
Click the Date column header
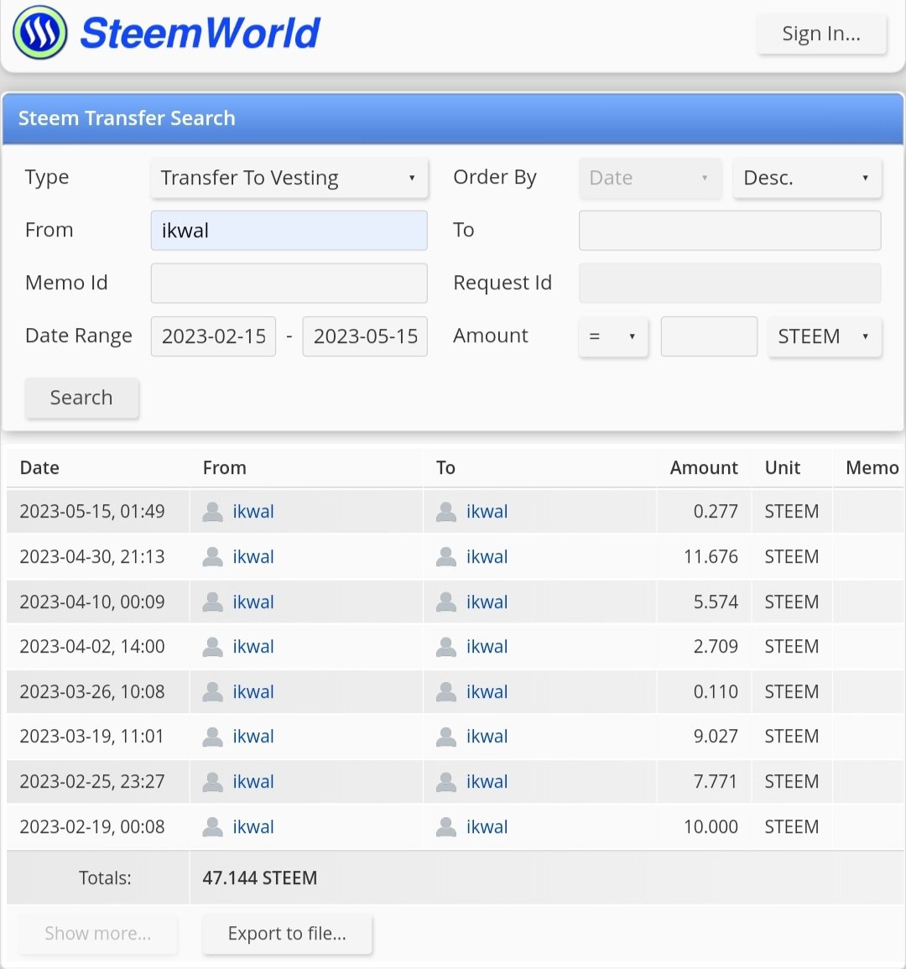click(x=39, y=468)
